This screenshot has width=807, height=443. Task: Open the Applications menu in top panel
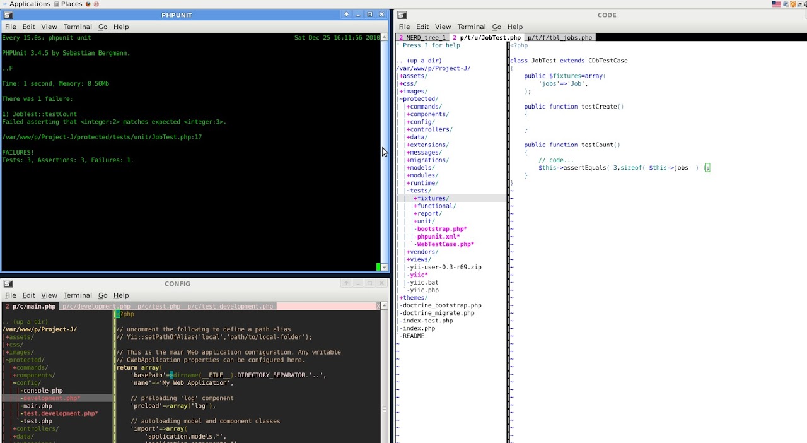[x=29, y=4]
